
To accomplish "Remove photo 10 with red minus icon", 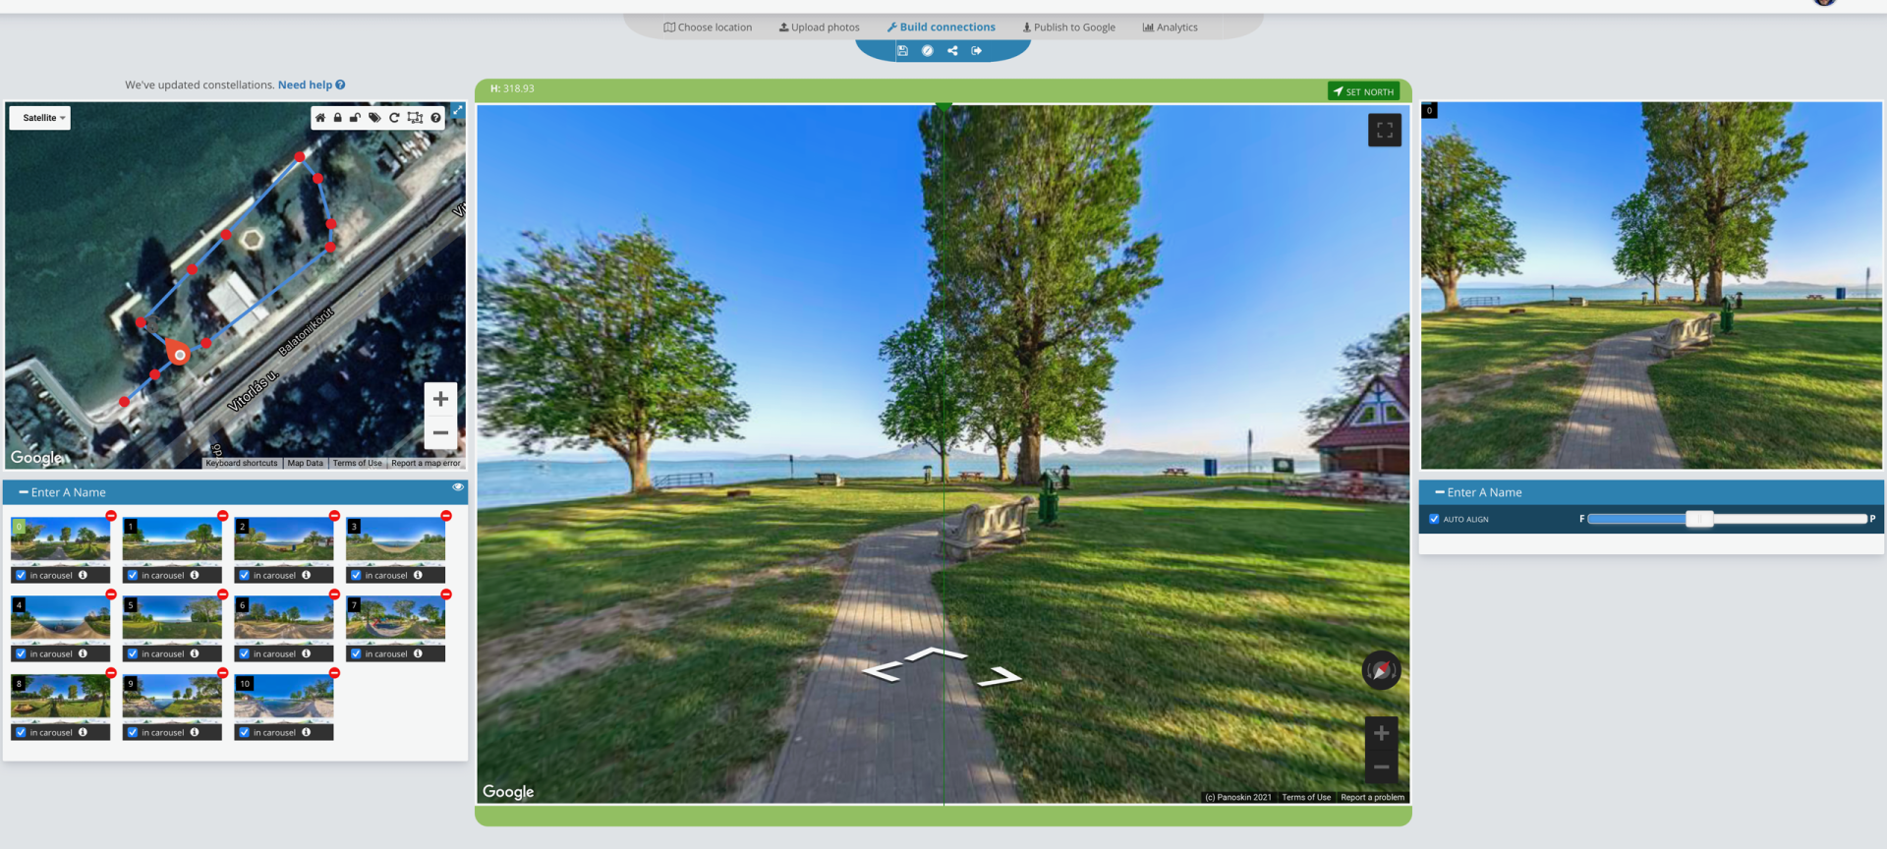I will pos(334,673).
